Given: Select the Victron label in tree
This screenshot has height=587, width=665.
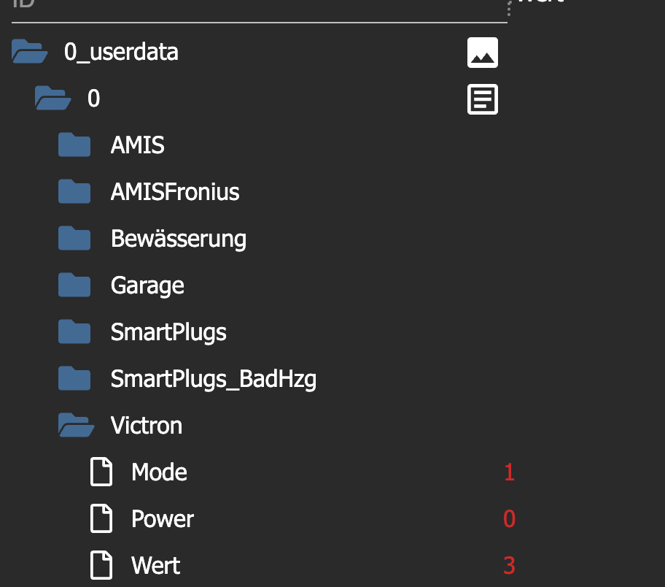Looking at the screenshot, I should tap(147, 426).
